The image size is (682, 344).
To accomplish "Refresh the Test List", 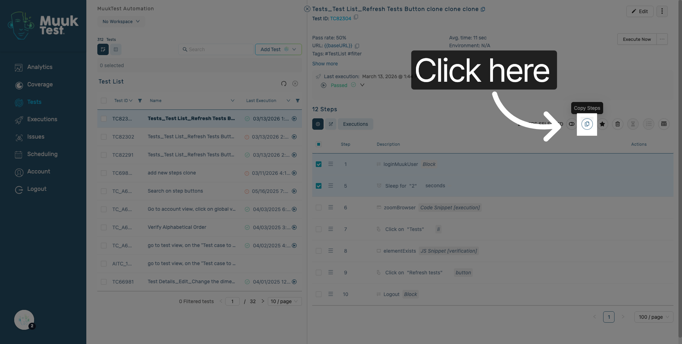I will [x=284, y=84].
